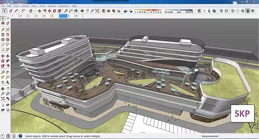Switch to Hidden Line face style
Image resolution: width=259 pixels, height=139 pixels.
(x=238, y=11)
